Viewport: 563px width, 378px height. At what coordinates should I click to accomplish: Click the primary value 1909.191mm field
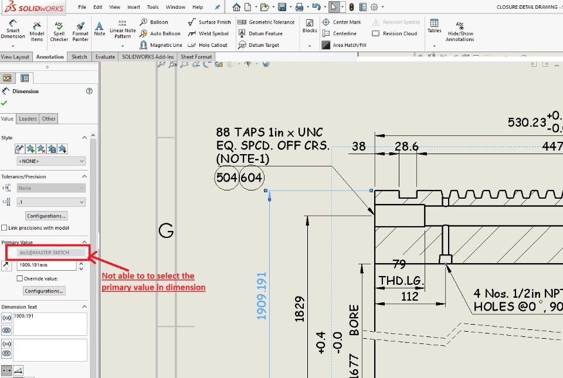tap(47, 265)
